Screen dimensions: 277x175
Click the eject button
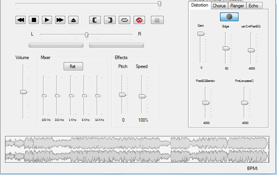pyautogui.click(x=73, y=20)
